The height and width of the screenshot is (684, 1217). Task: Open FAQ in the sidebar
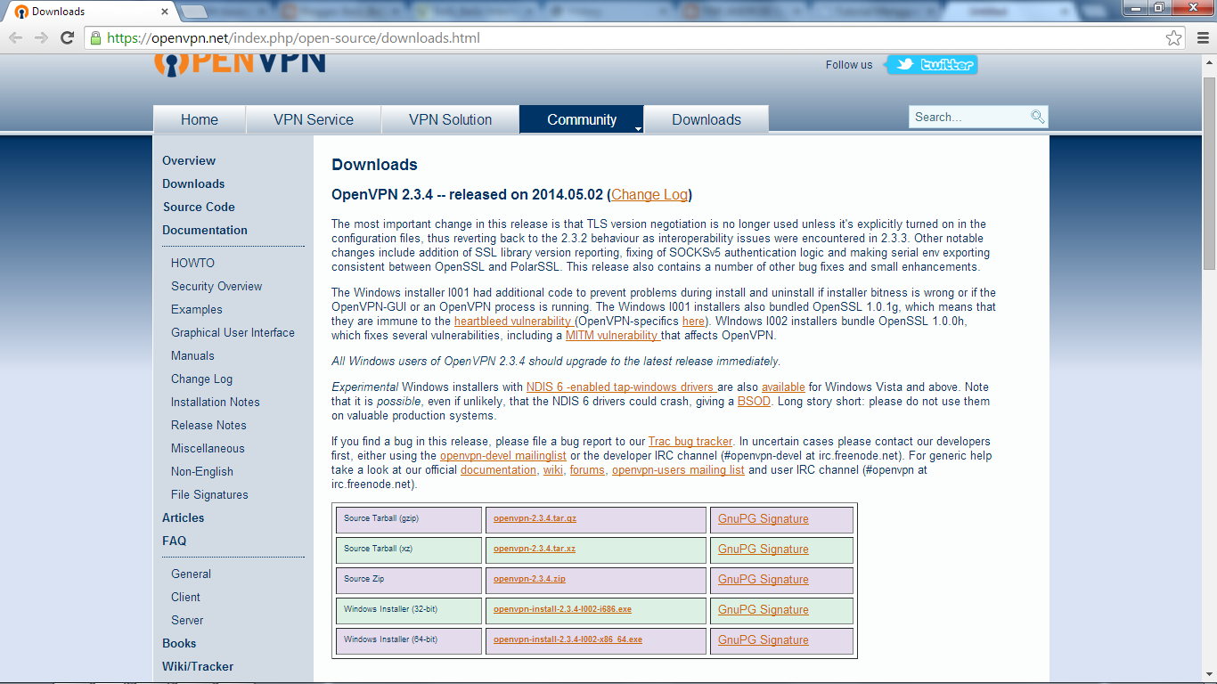click(175, 541)
